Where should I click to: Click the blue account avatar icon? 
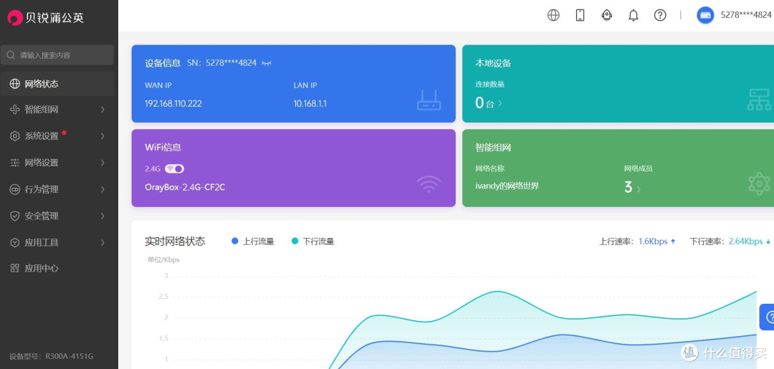705,15
